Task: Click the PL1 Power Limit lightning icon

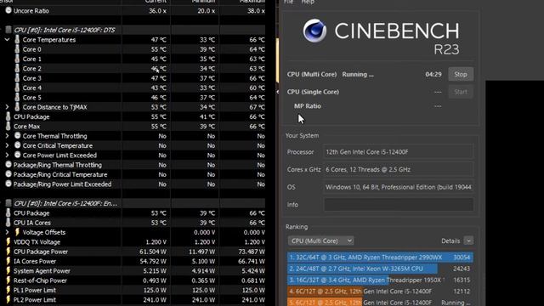Action: (8, 290)
